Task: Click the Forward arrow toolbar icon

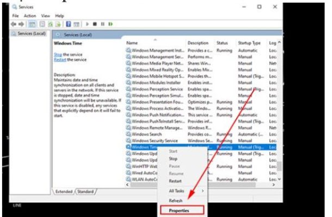Action: (21, 24)
